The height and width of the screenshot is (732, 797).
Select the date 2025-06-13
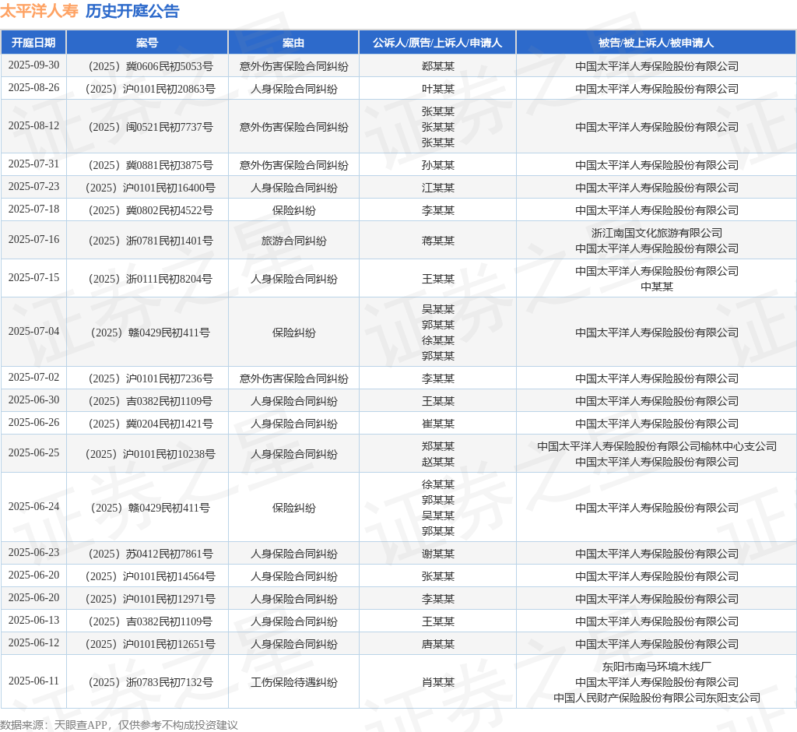click(x=33, y=621)
